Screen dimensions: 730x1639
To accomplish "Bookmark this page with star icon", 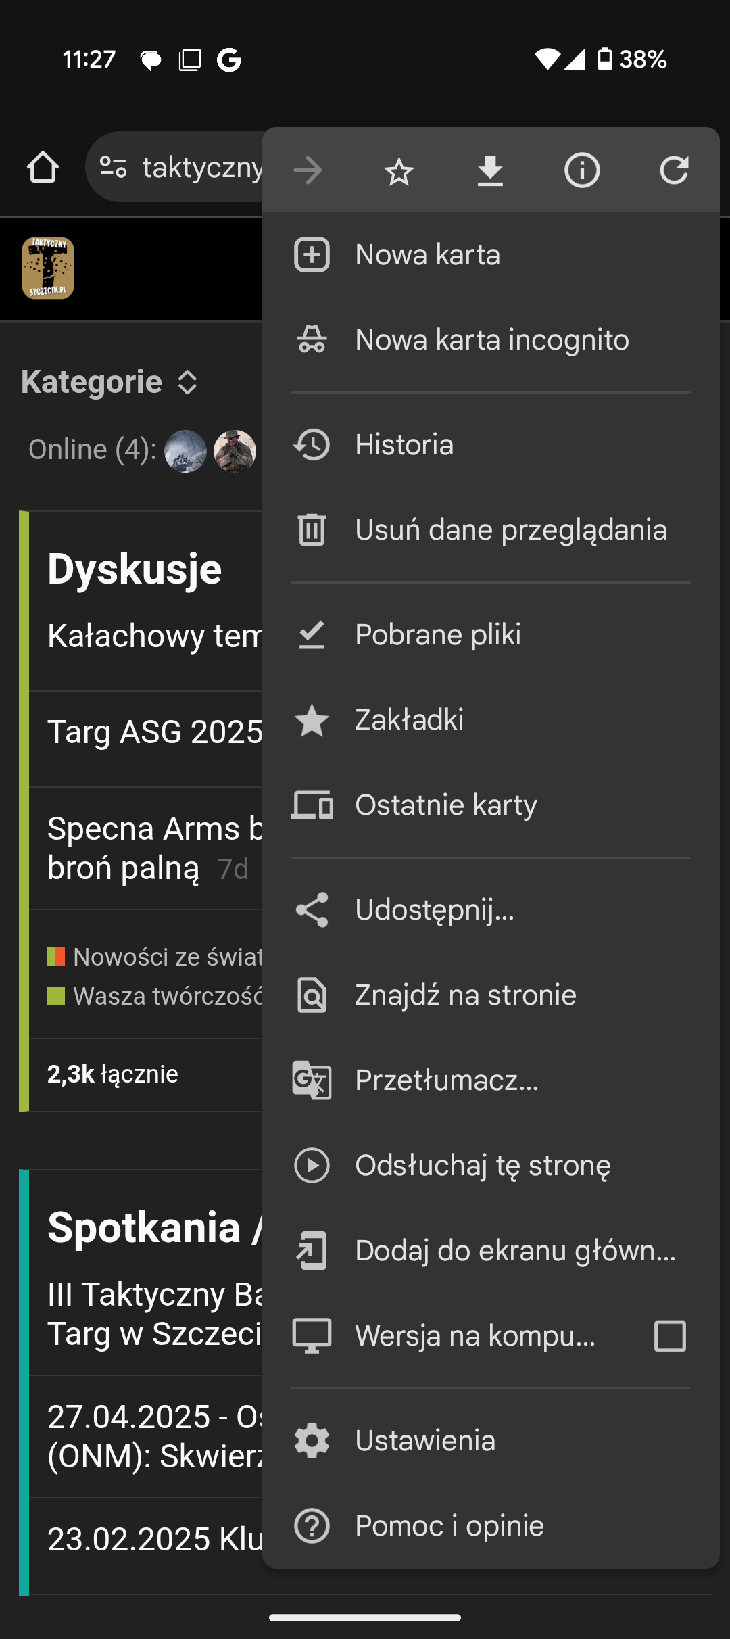I will click(399, 170).
